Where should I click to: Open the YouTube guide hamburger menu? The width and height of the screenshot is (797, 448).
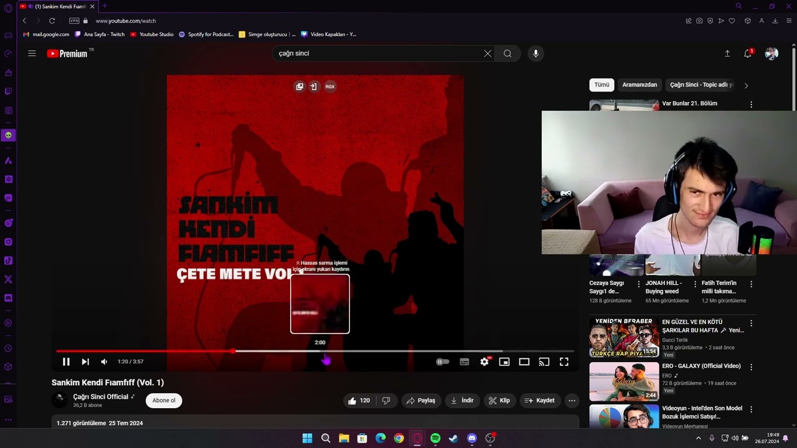[x=32, y=54]
